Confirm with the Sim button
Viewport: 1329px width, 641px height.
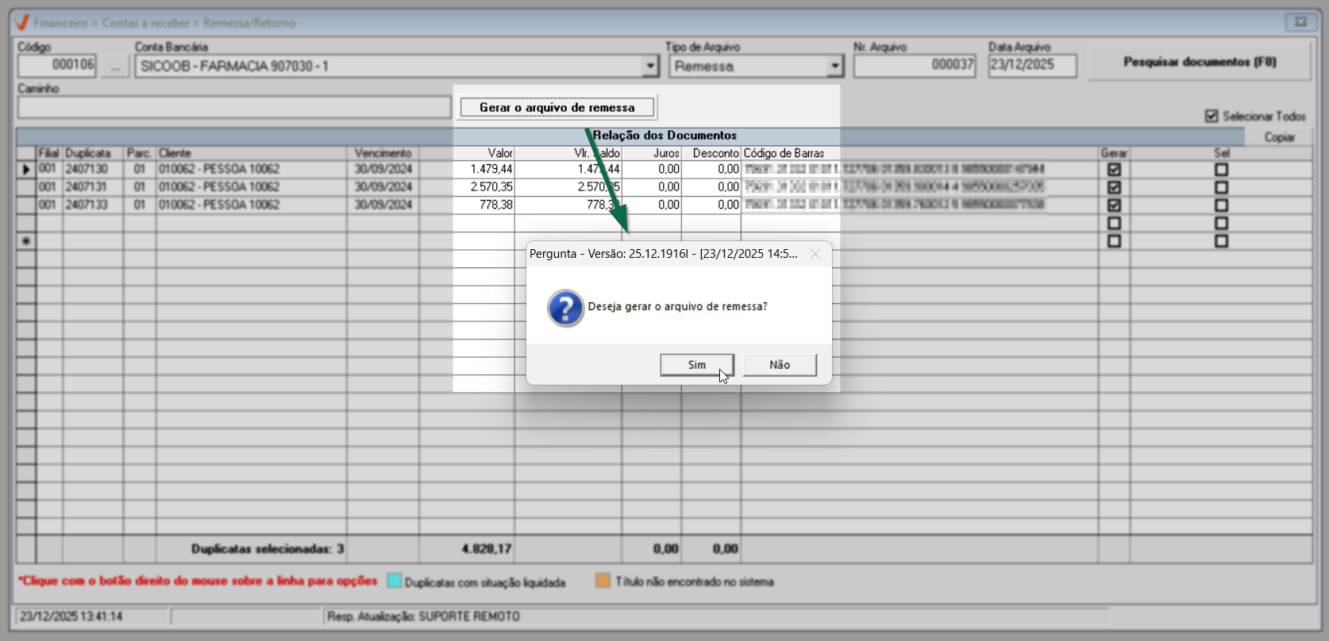tap(697, 365)
